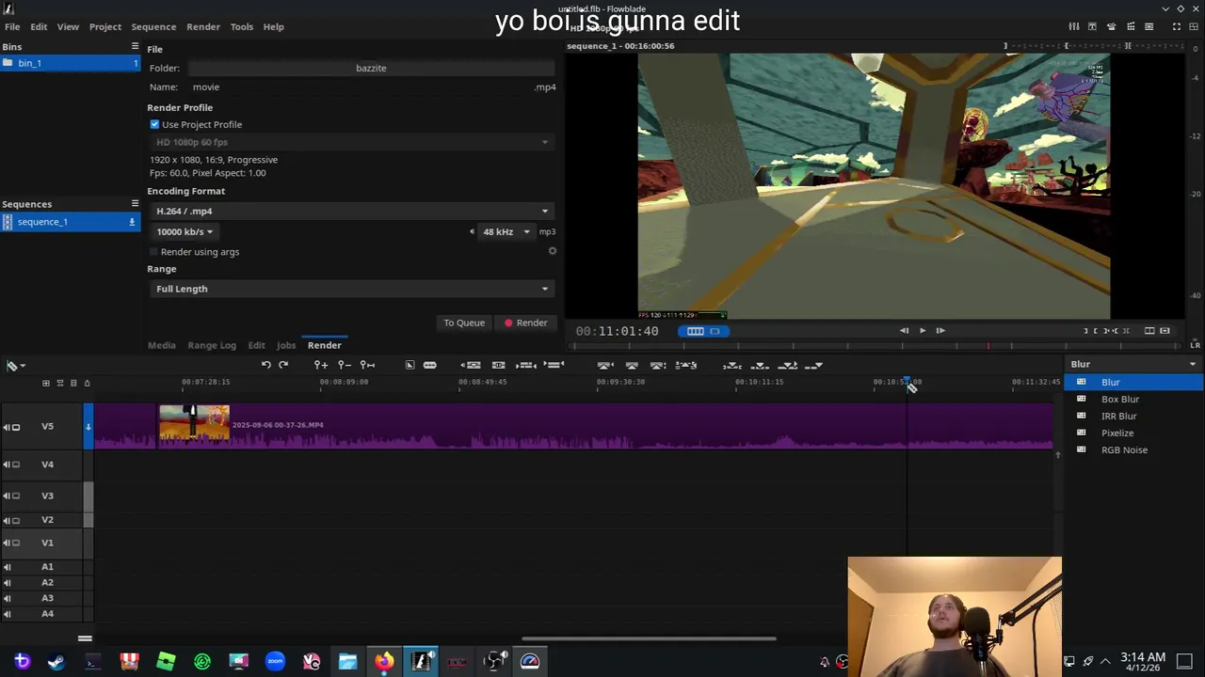The image size is (1205, 677).
Task: Mute the V4 track audio icon
Action: coord(7,464)
